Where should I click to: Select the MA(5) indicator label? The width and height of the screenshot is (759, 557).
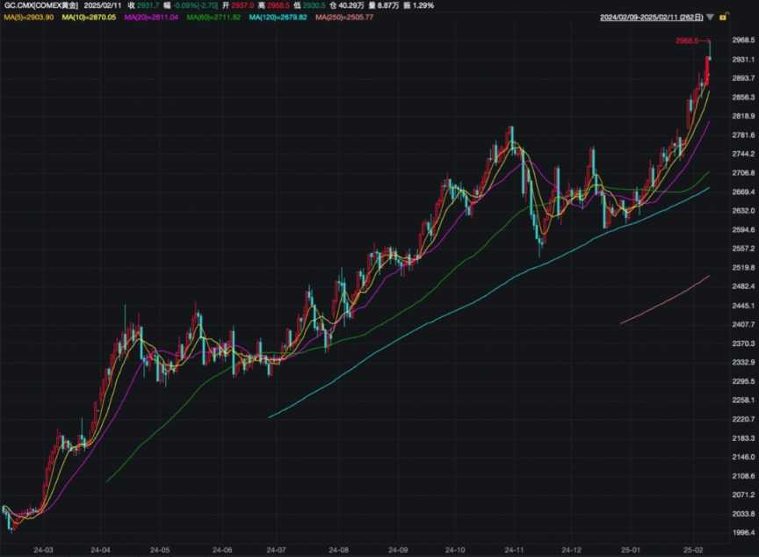click(x=29, y=18)
